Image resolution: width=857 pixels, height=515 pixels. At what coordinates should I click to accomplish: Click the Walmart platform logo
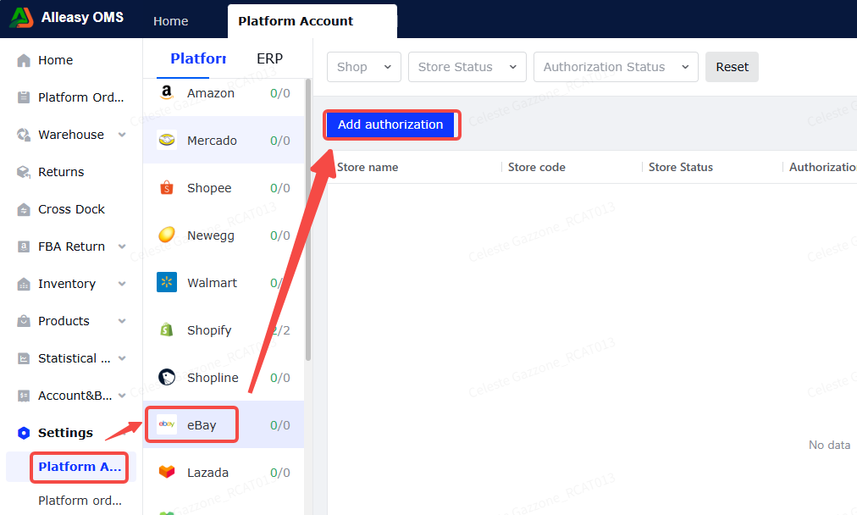167,283
